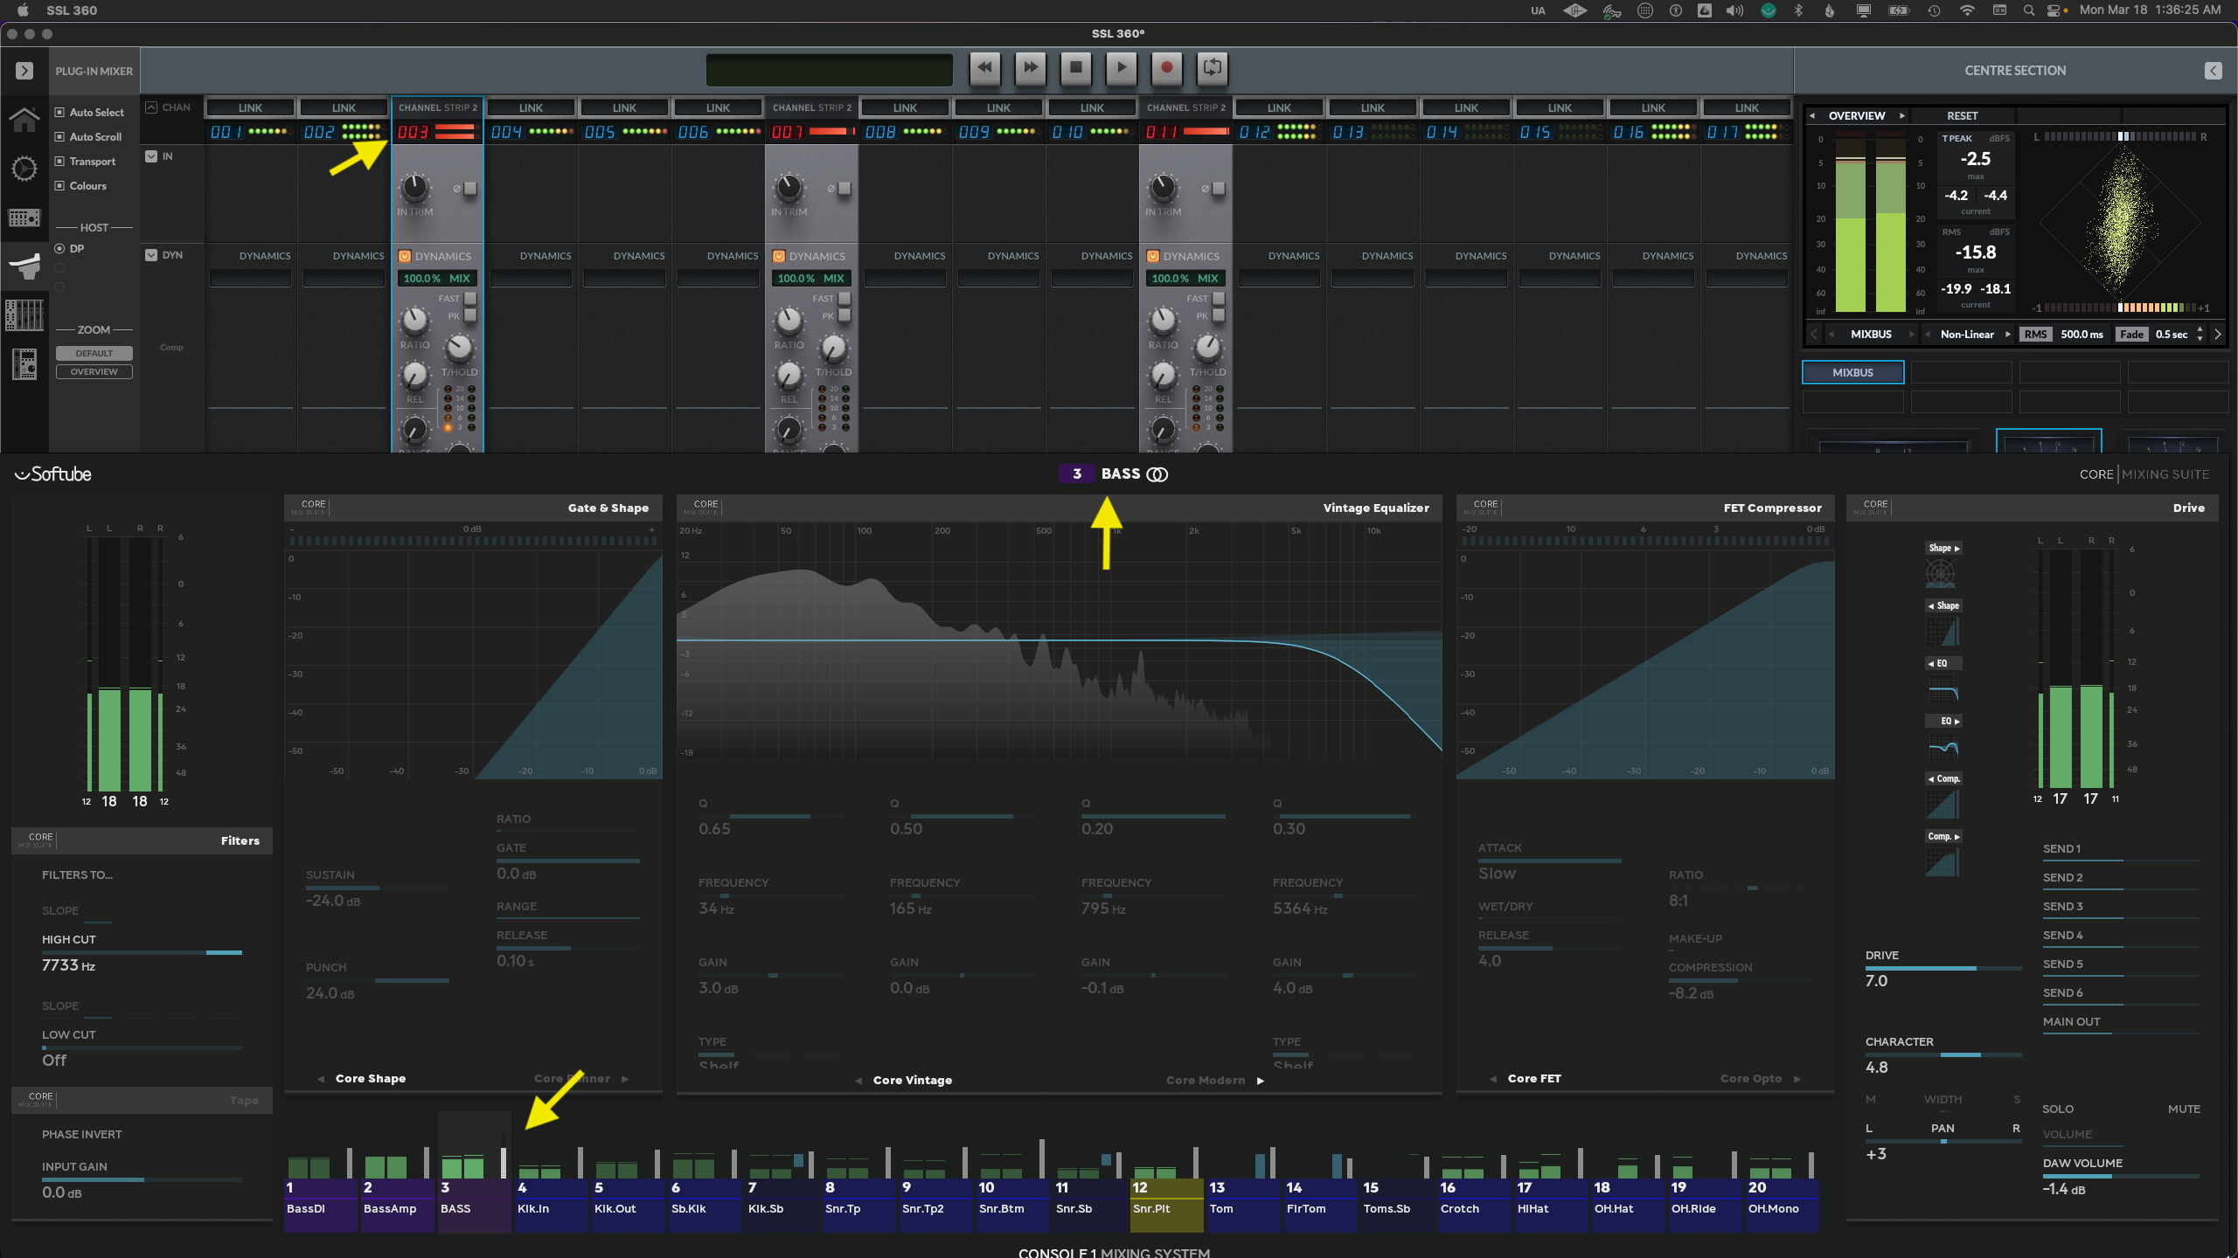
Task: Click the LINK button above channel 001
Action: pos(250,107)
